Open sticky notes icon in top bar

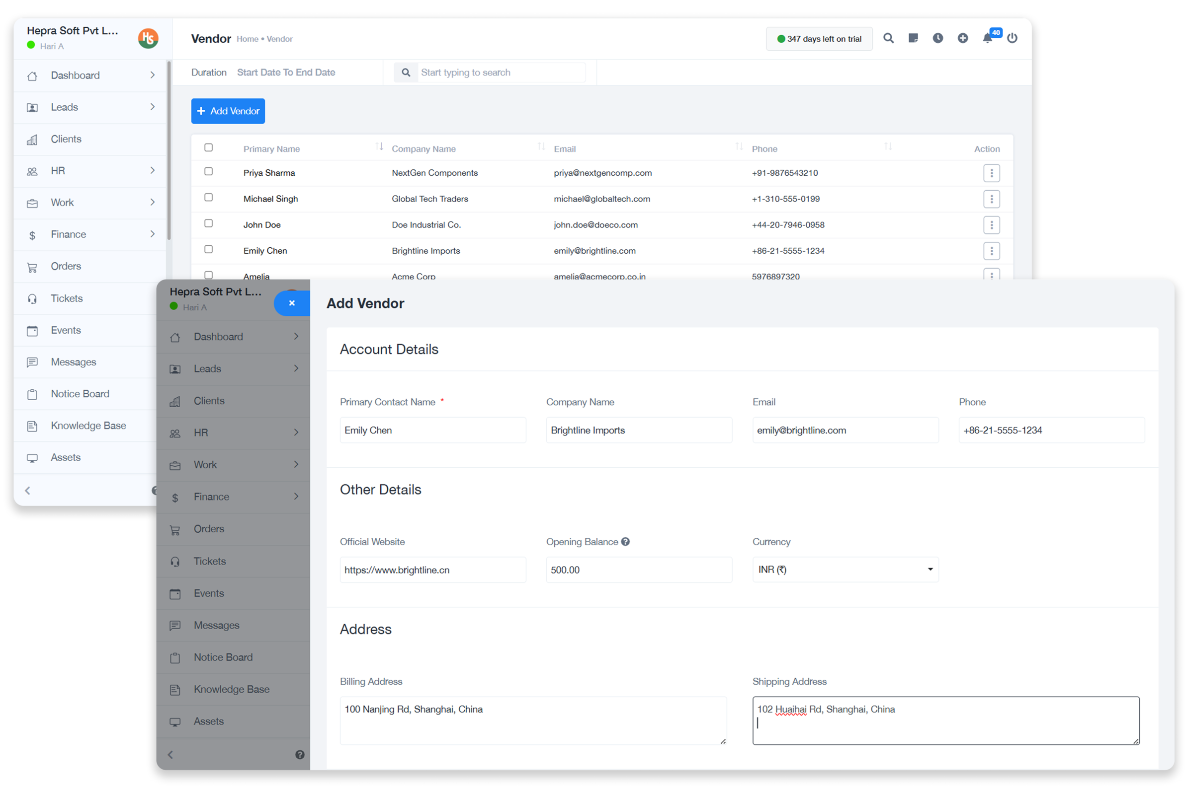(x=913, y=38)
